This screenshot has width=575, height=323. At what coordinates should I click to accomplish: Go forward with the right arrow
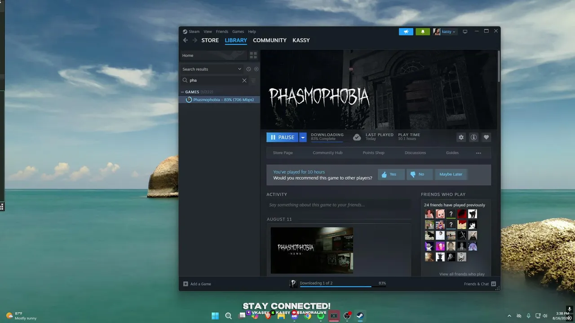[x=195, y=40]
